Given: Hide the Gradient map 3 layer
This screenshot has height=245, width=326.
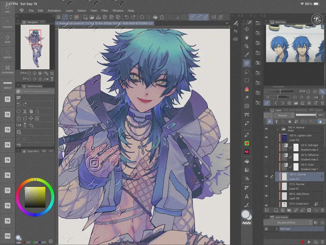Looking at the screenshot, I should point(266,147).
